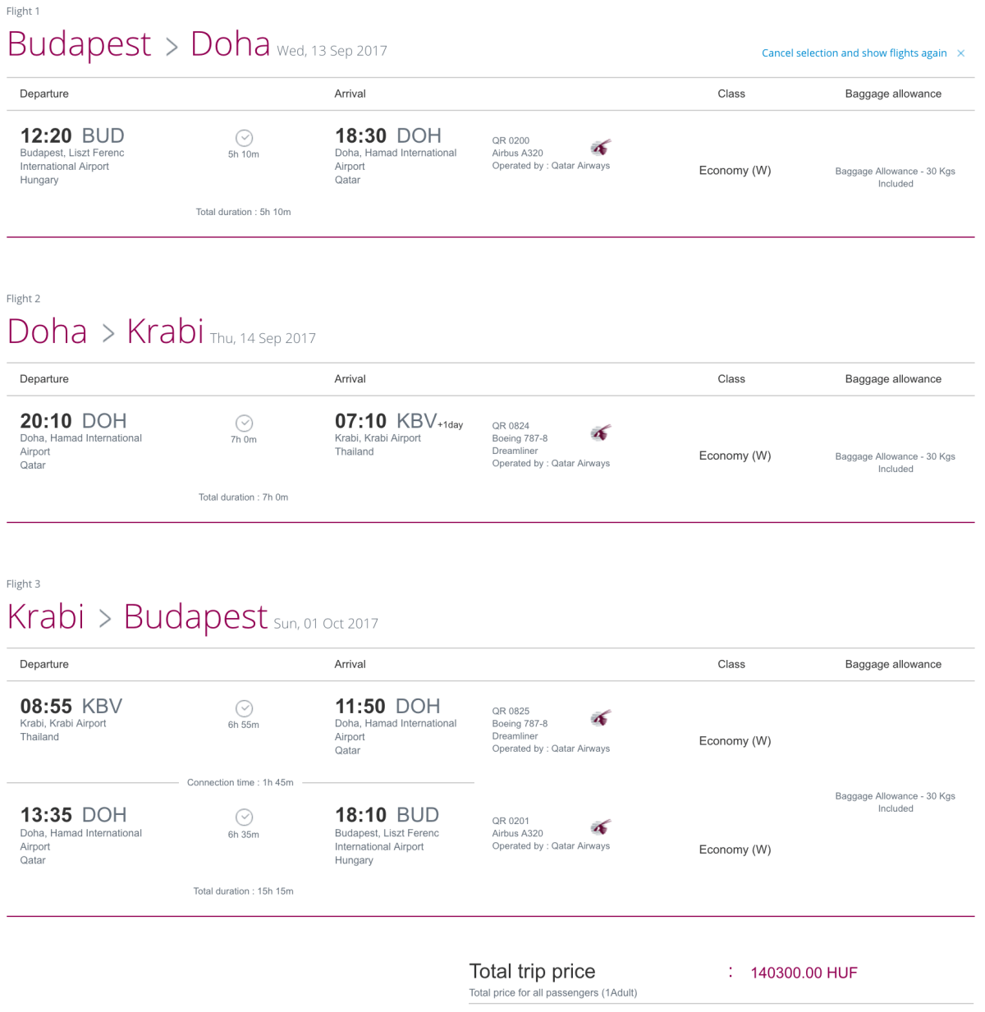Click Qatar Airways logo beside QR 0825
985x1012 pixels.
pos(601,718)
